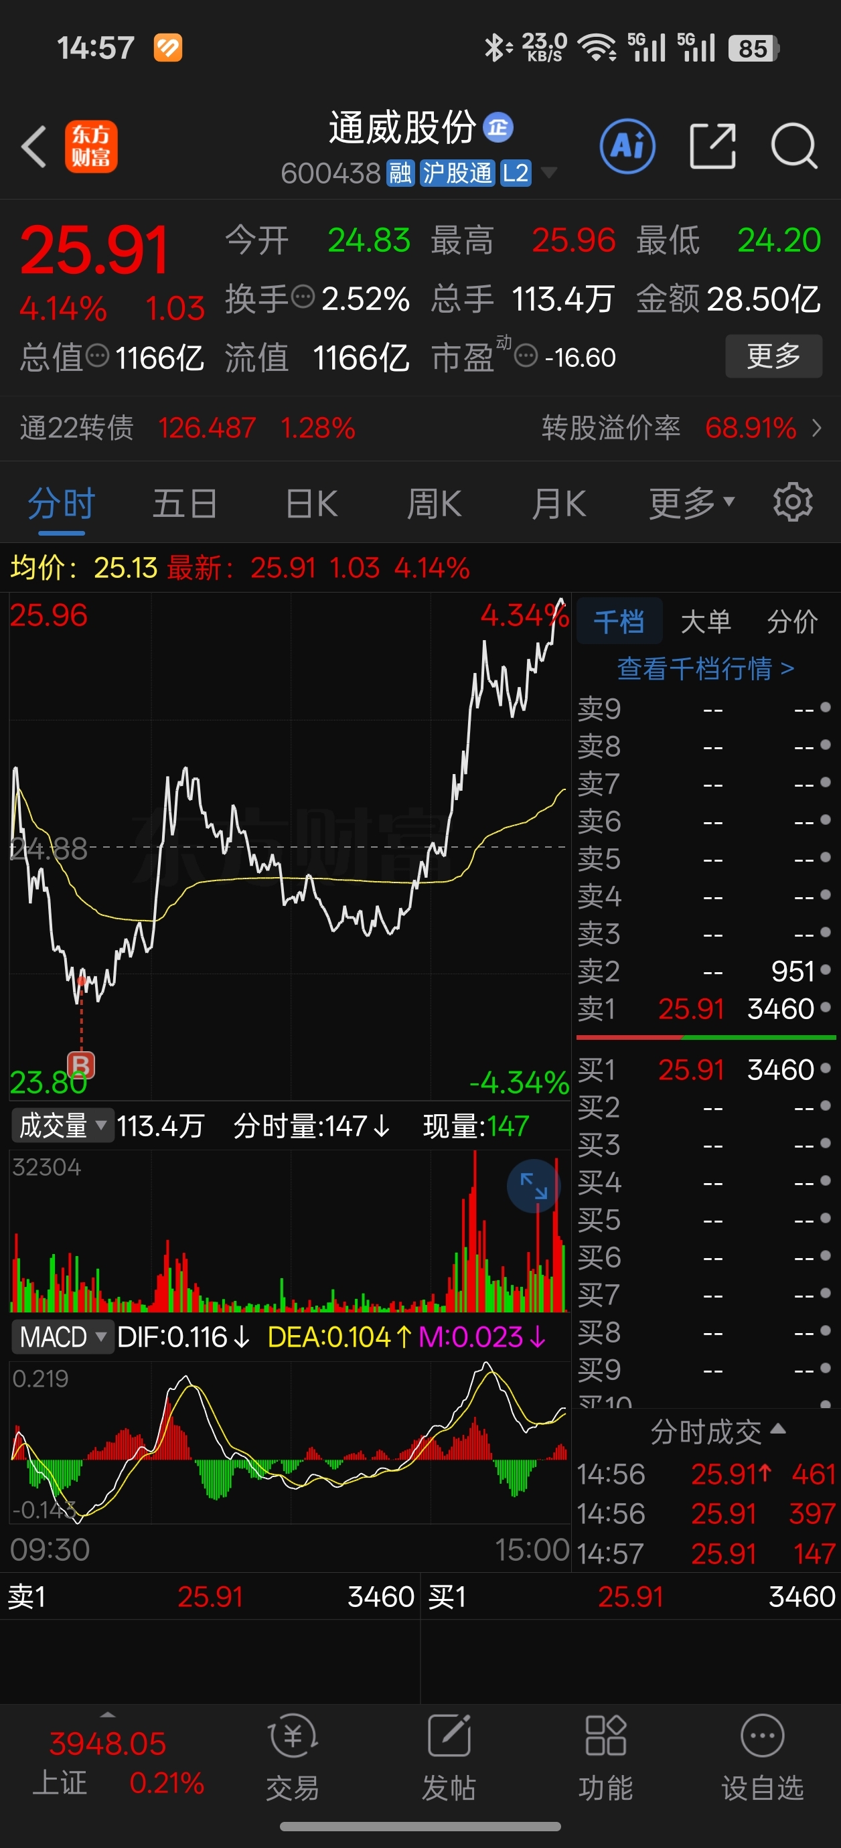Tap the 14:56 trade with volume 461
The width and height of the screenshot is (841, 1848).
pos(707,1474)
